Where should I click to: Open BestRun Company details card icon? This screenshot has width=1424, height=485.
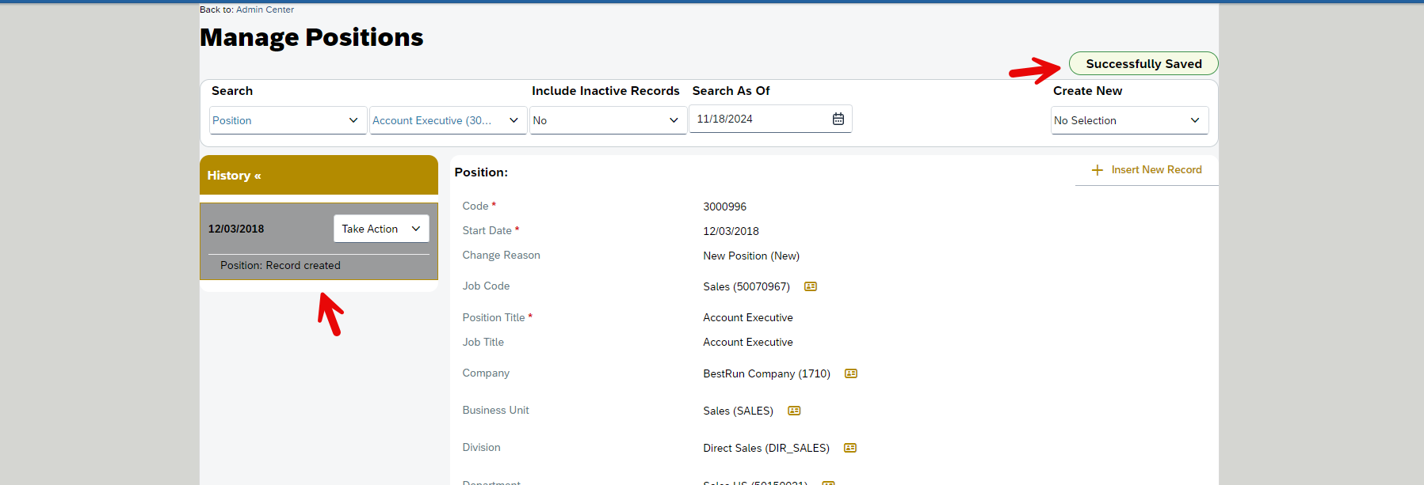coord(850,373)
